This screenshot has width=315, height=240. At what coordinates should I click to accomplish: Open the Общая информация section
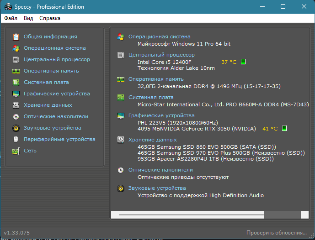pos(50,37)
